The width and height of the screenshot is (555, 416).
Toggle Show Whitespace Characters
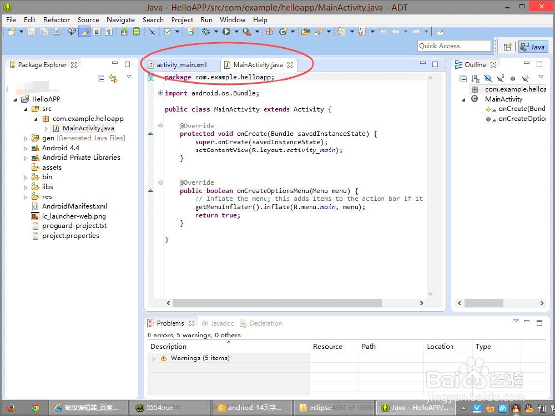tap(109, 32)
